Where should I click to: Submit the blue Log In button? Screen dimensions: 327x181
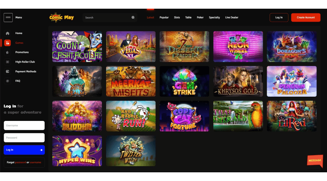pyautogui.click(x=24, y=150)
